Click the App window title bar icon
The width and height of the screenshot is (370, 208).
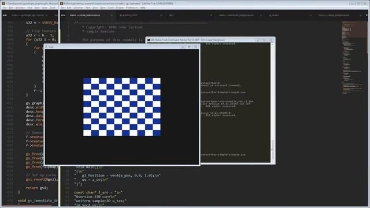click(47, 47)
